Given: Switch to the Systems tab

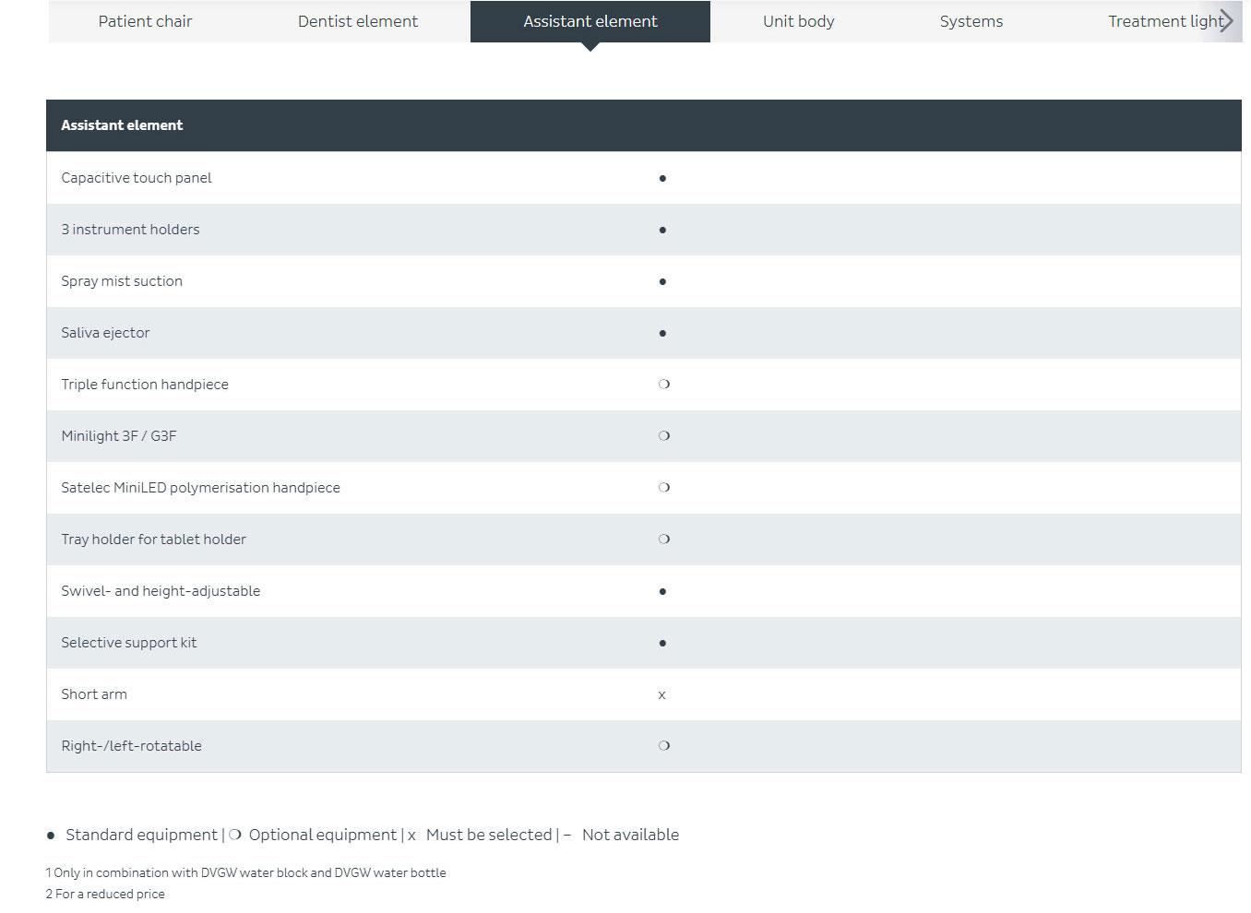Looking at the screenshot, I should pyautogui.click(x=971, y=21).
